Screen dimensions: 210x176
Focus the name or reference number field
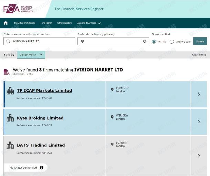[x=39, y=41]
